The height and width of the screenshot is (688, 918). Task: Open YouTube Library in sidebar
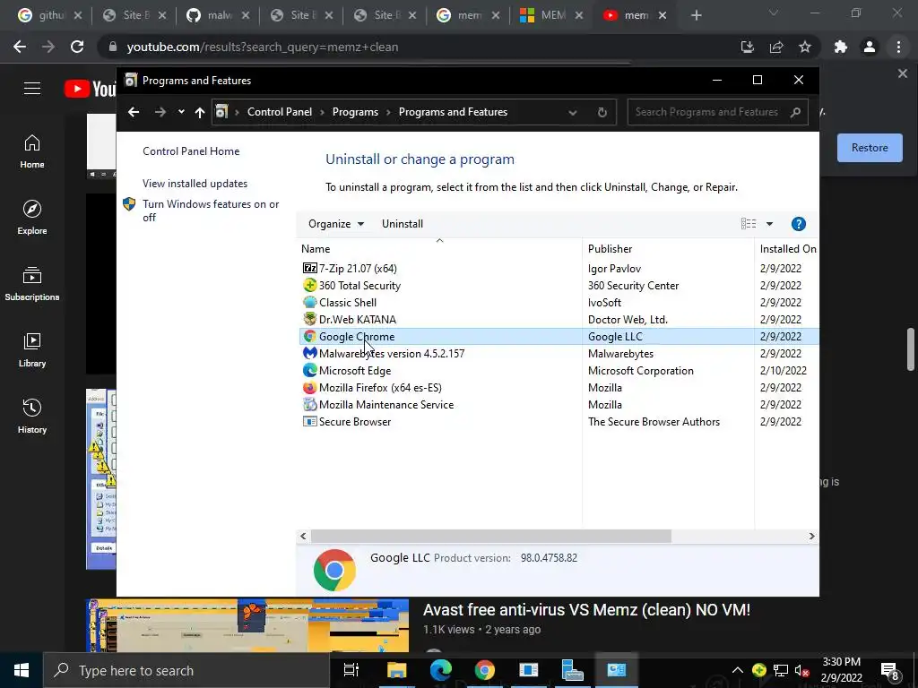tap(32, 350)
